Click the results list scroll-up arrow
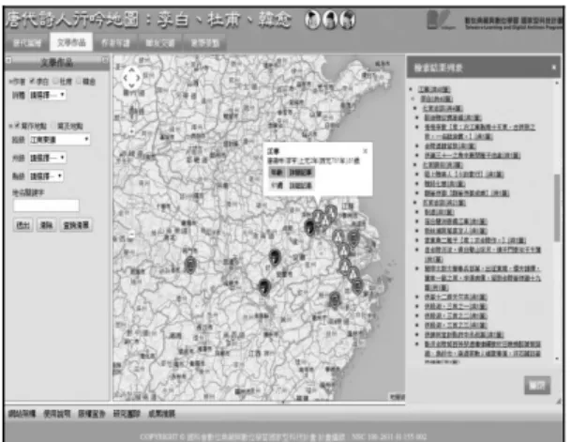 coord(557,84)
